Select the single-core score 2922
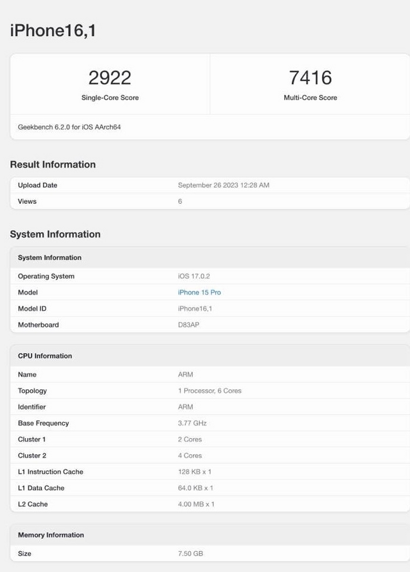The image size is (410, 572). [110, 78]
